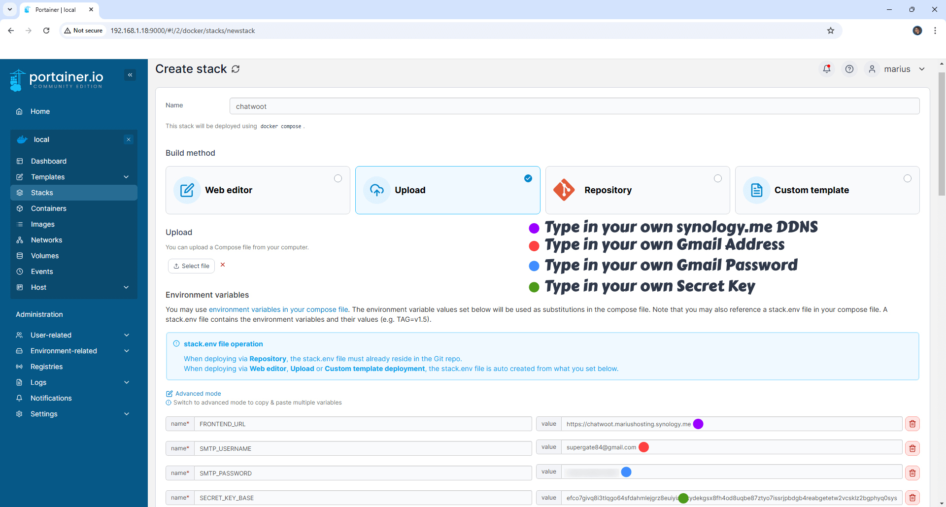The image size is (946, 507).
Task: Click the user avatar icon beside marius
Action: tap(872, 69)
